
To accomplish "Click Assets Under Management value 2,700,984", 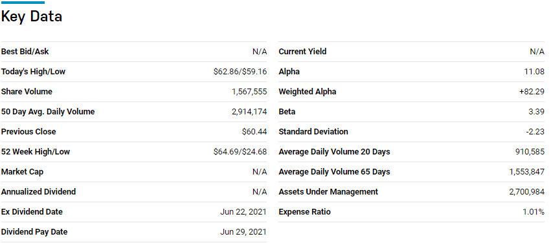I will 527,192.
